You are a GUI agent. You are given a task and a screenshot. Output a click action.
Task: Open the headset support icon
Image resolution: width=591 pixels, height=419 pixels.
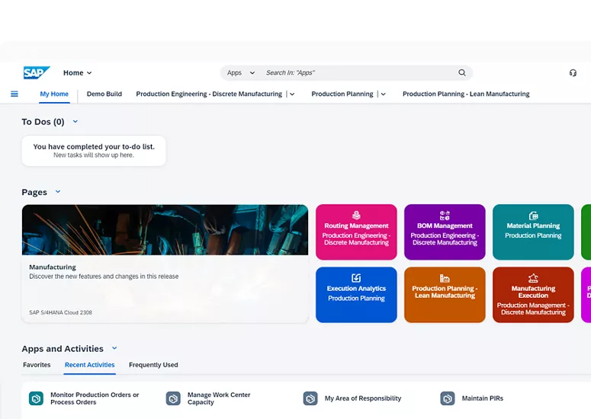[x=573, y=73]
